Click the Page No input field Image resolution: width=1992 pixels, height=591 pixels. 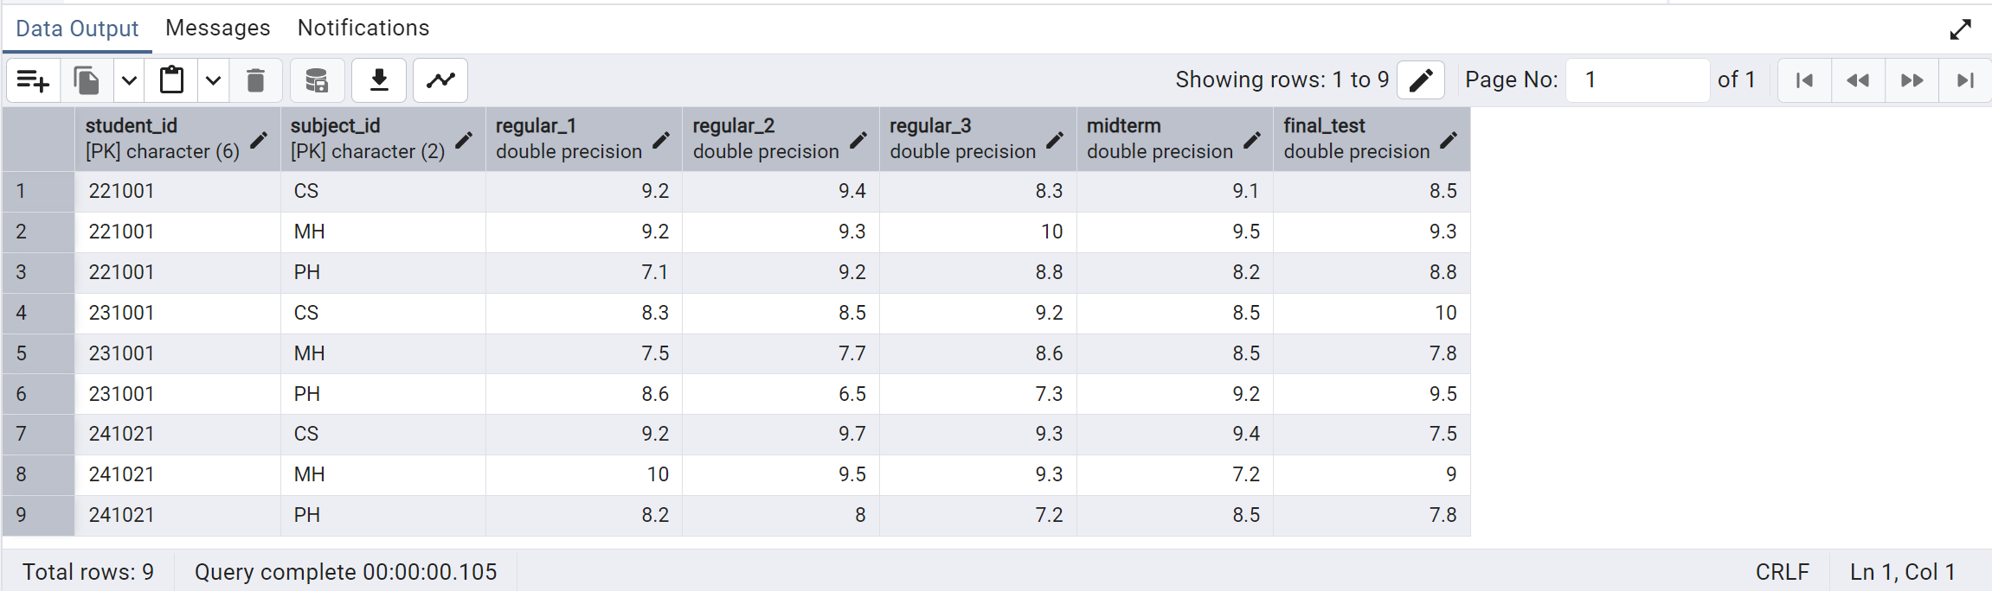coord(1637,80)
